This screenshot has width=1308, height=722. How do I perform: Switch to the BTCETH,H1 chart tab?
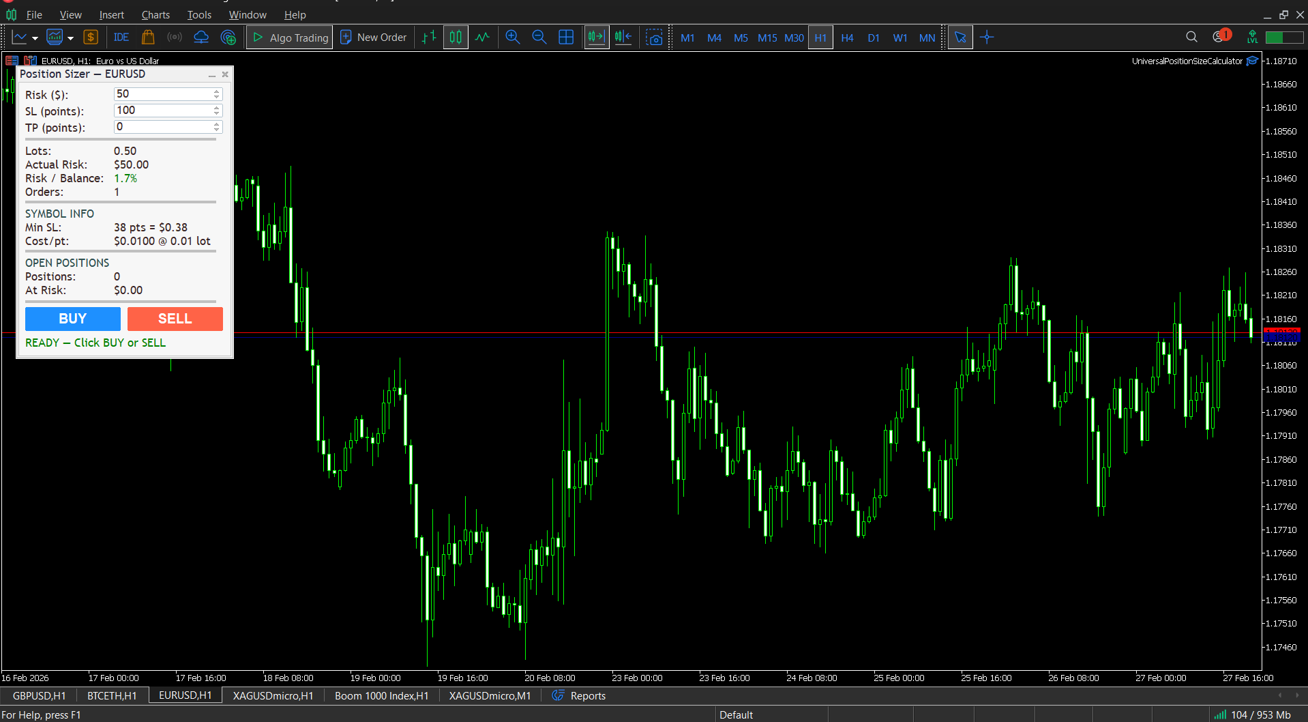coord(112,695)
